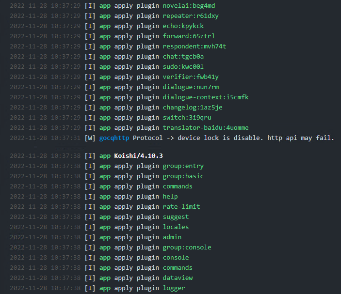Select plugin name dataview
Screen dimensions: 341x294
tap(178, 278)
